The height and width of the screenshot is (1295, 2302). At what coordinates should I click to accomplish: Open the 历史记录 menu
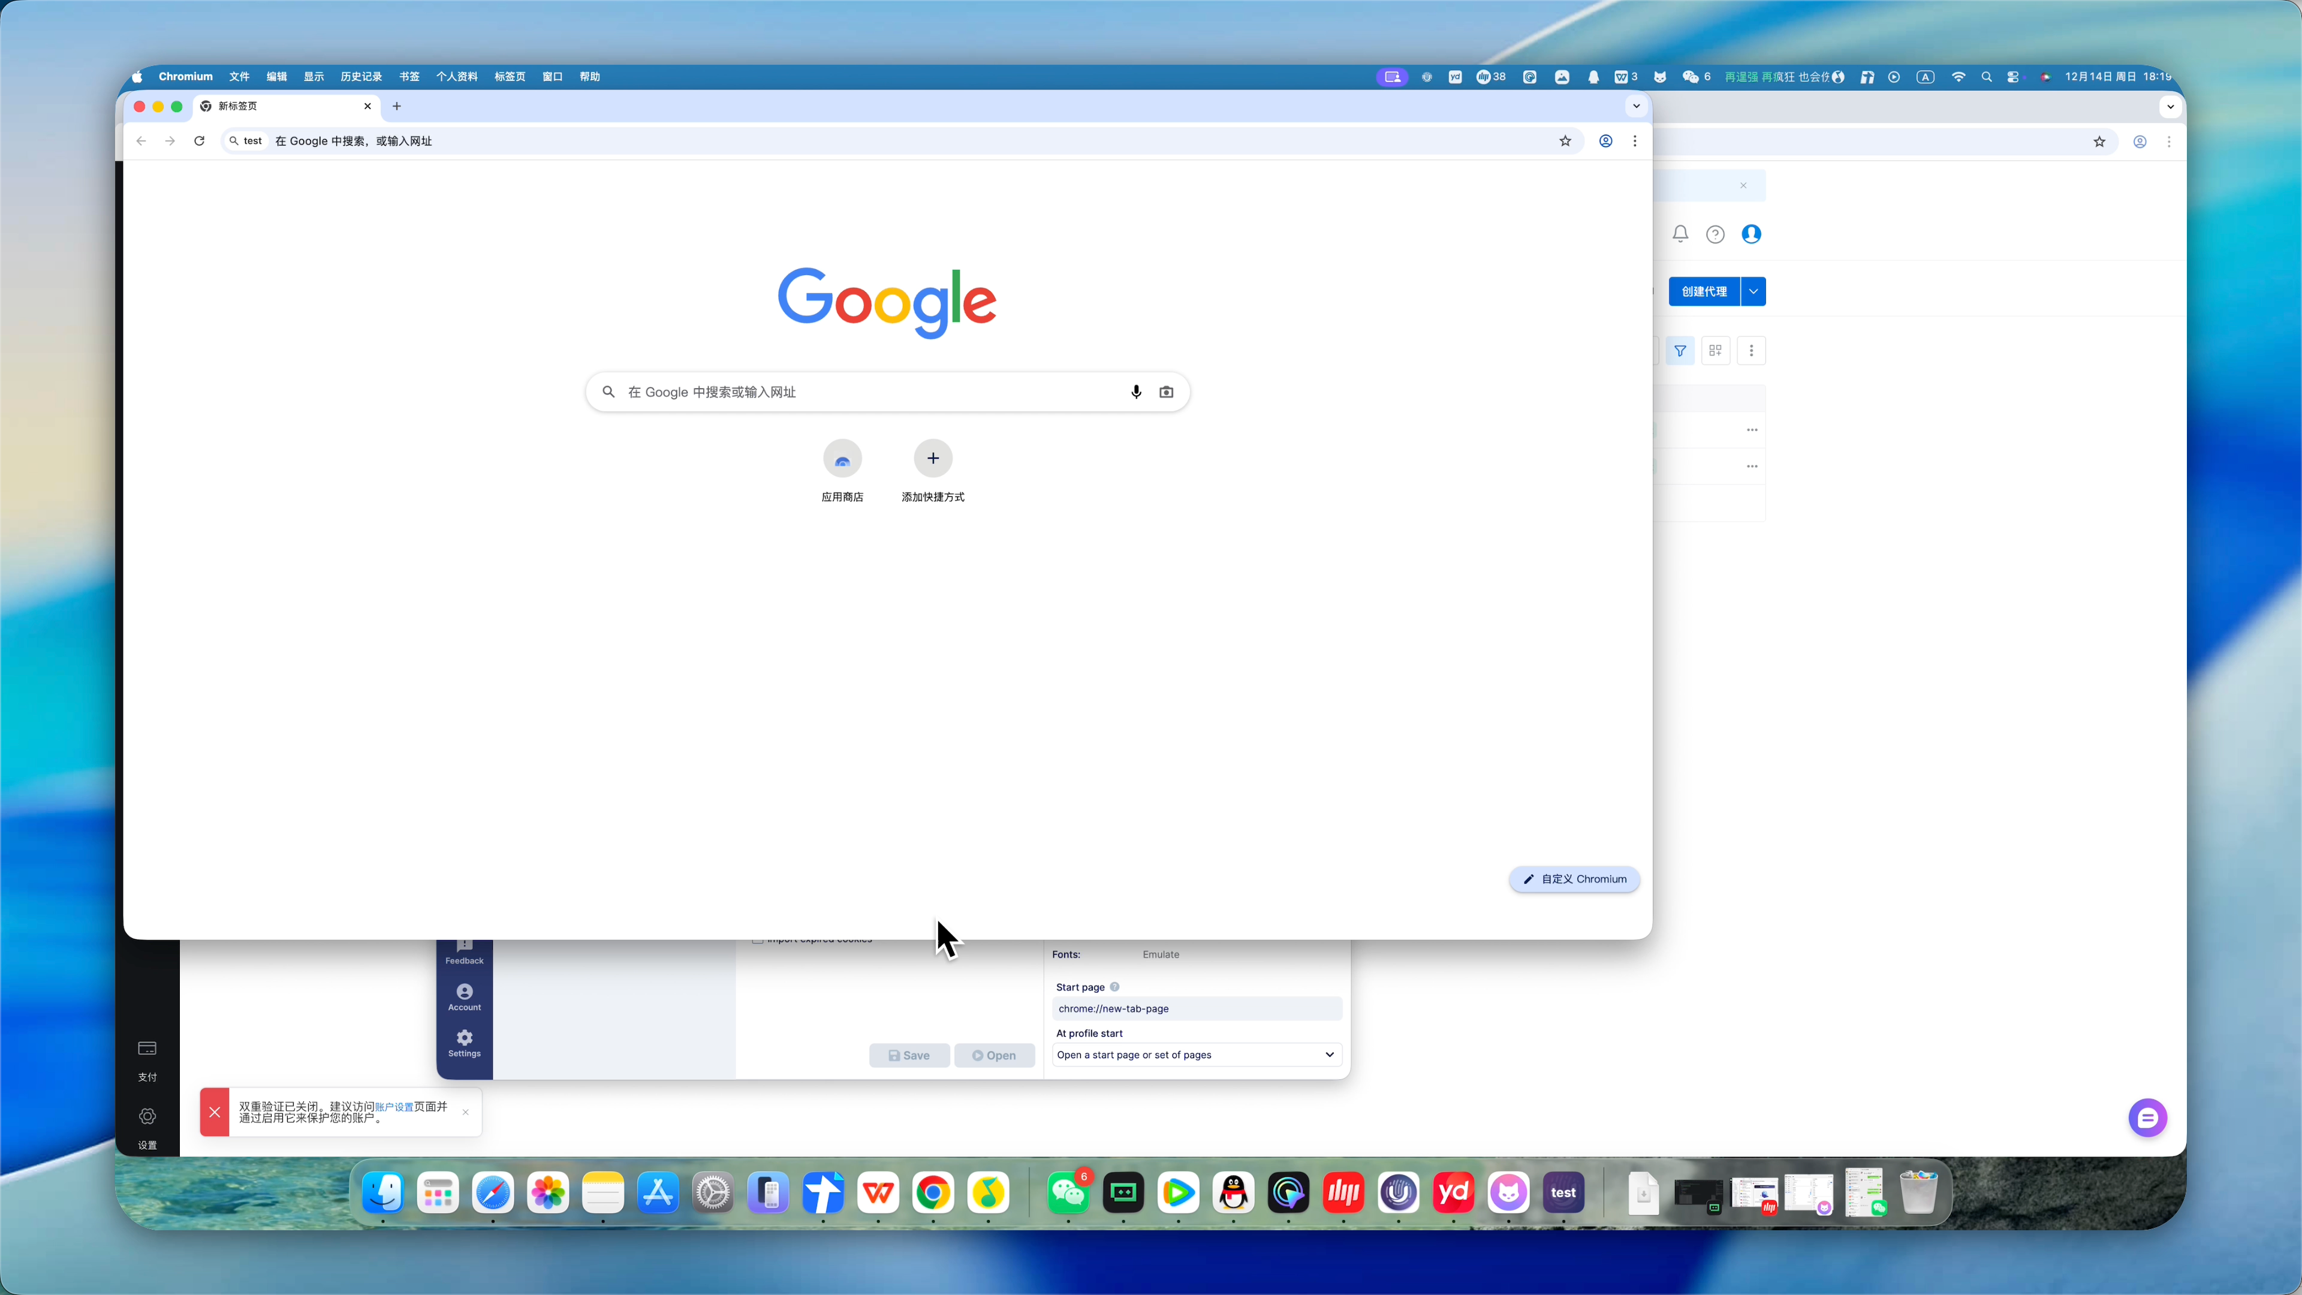361,77
